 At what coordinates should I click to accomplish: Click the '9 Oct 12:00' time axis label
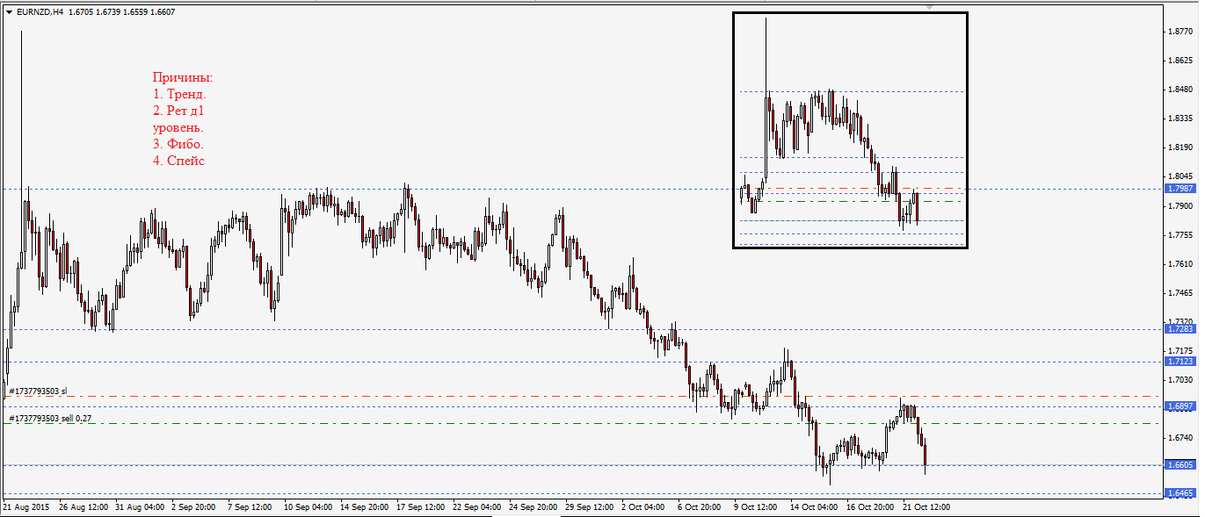tap(755, 507)
